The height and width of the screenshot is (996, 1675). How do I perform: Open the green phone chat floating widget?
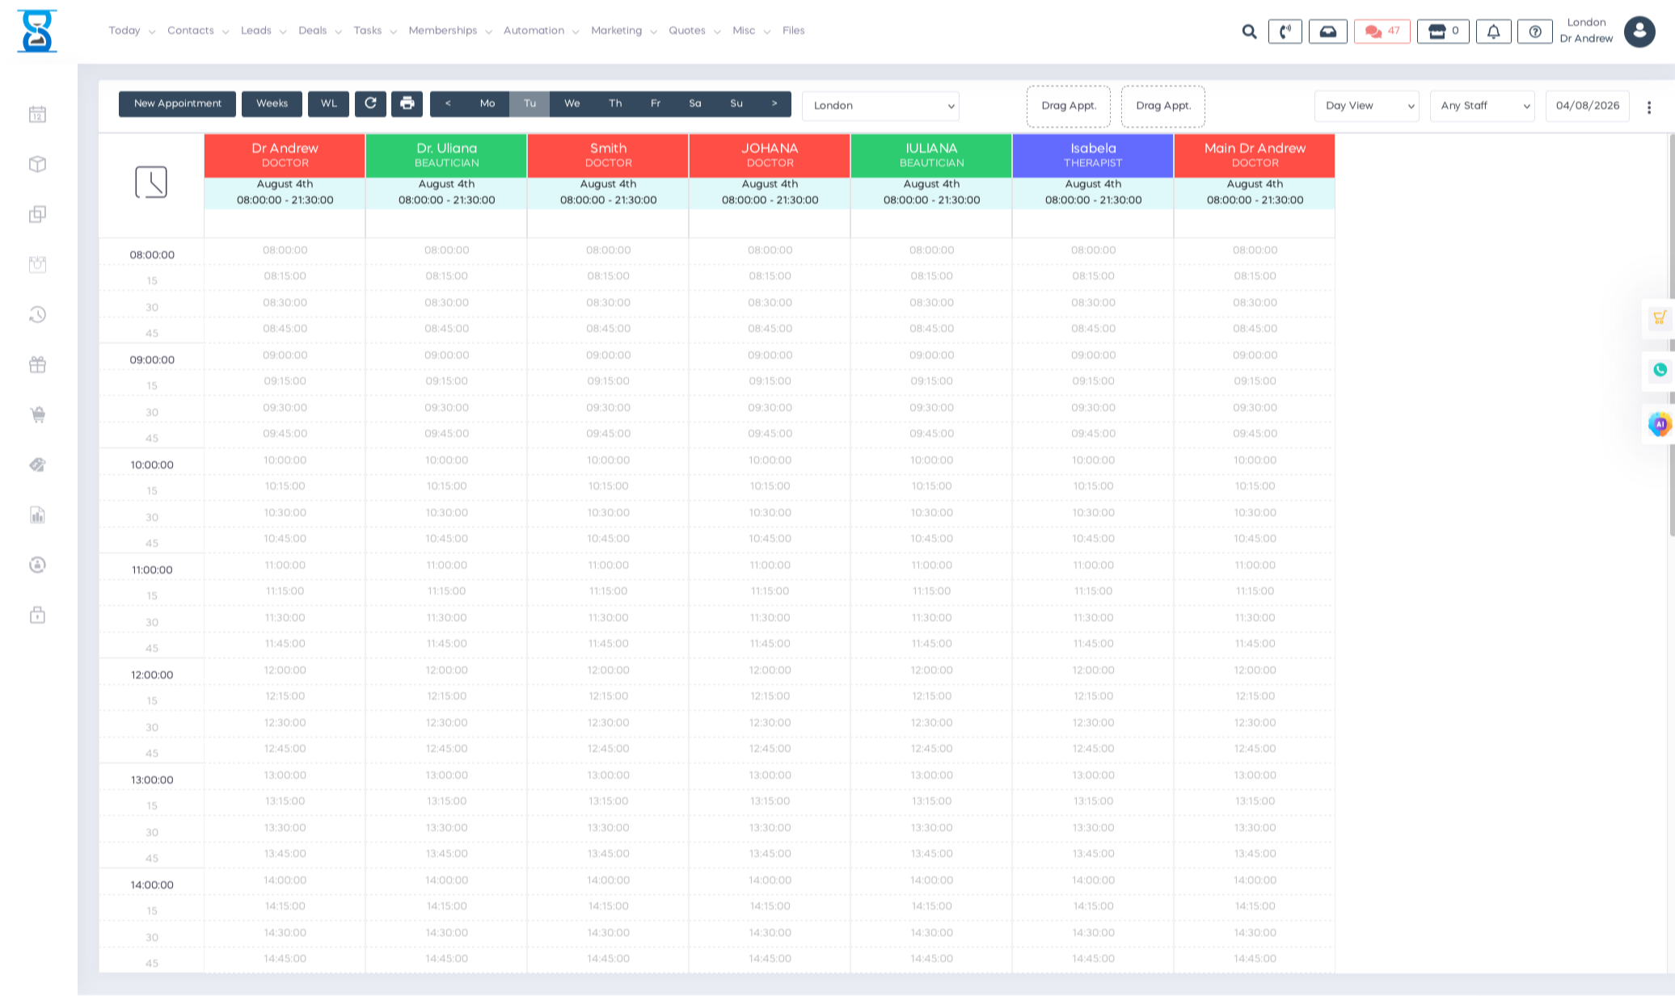coord(1660,370)
